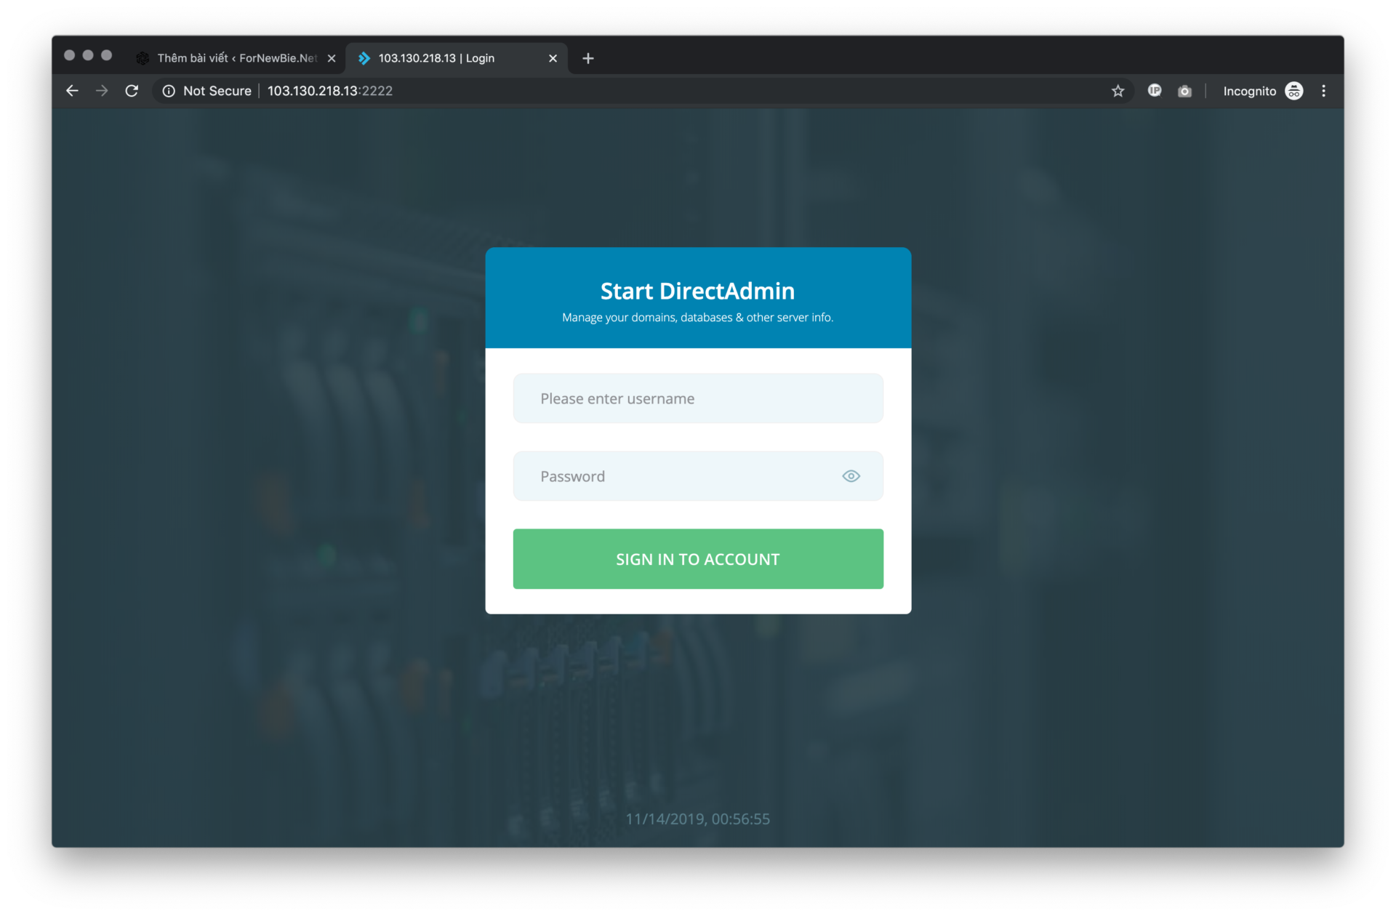Open a new browser tab
The image size is (1396, 916).
tap(588, 58)
